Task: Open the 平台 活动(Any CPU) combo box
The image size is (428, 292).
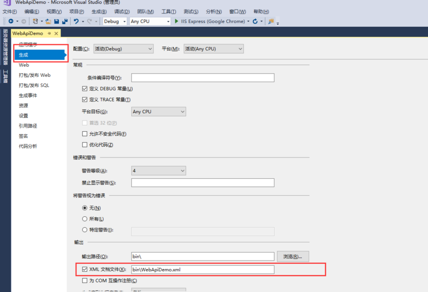Action: pyautogui.click(x=213, y=49)
